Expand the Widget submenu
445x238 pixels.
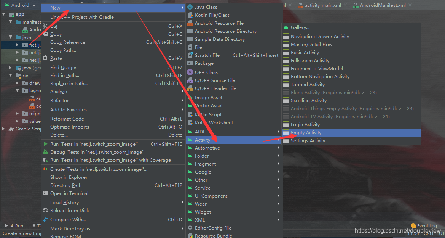tap(234, 212)
